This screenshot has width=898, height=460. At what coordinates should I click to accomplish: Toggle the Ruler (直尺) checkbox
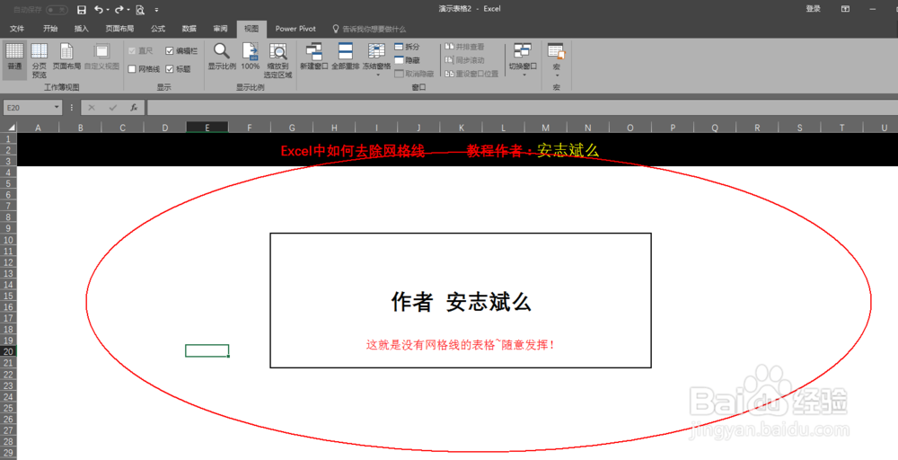point(132,51)
